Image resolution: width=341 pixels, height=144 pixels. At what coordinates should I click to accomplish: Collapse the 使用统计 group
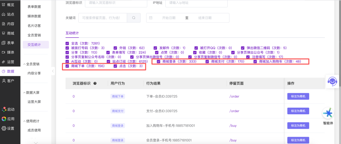pos(25,121)
